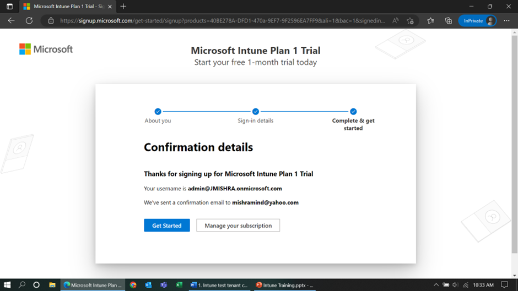The width and height of the screenshot is (518, 291).
Task: Open the Read aloud icon
Action: (396, 20)
